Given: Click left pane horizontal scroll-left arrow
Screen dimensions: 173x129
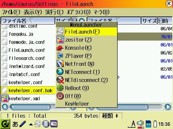Looking at the screenshot, I should point(5,107).
